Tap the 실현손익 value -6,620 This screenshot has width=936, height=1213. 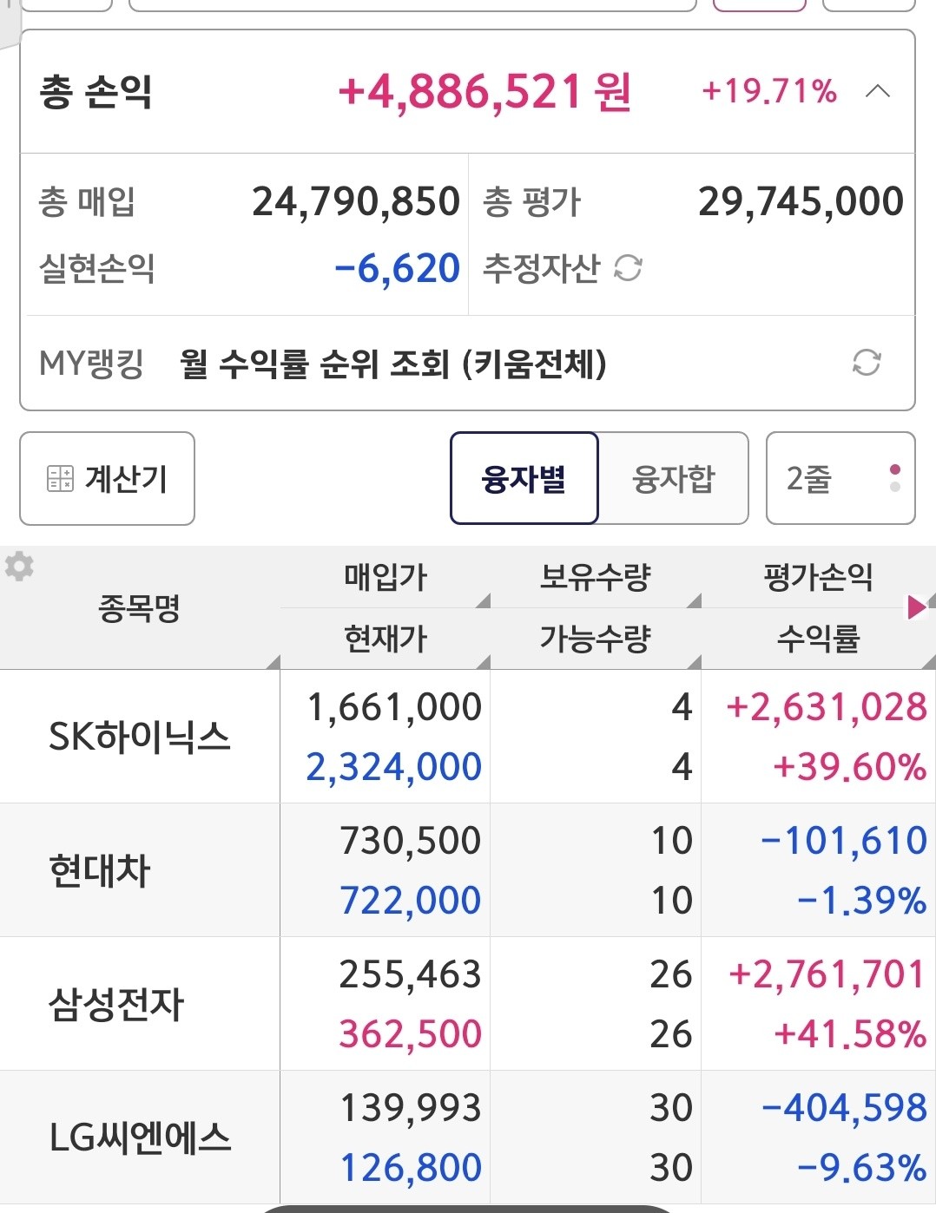[x=397, y=269]
